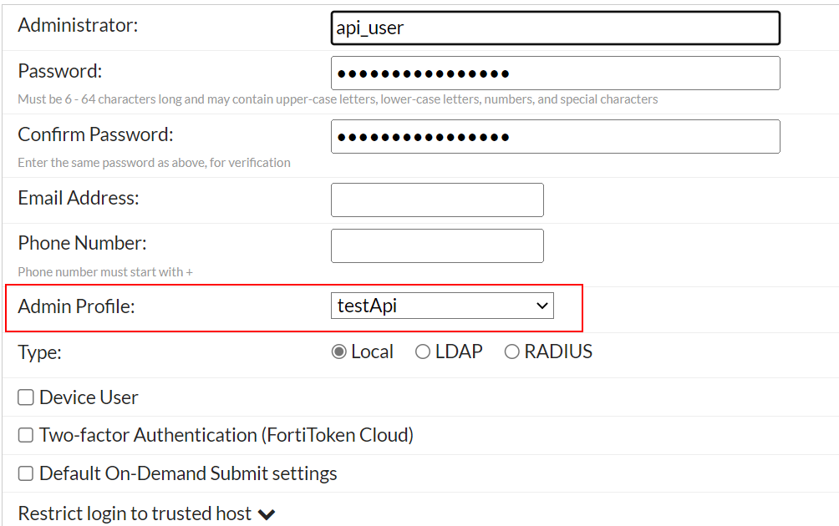
Task: Click the Admin Profile label text
Action: pyautogui.click(x=76, y=306)
